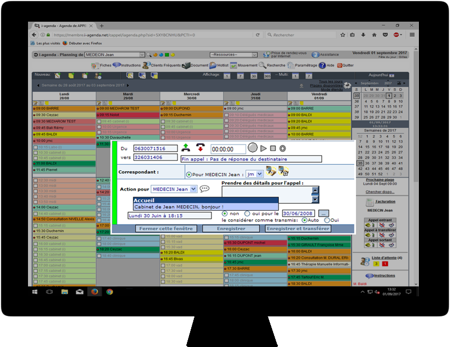450x347 pixels.
Task: Tick the Tuesday 18:40 clinique slot checkbox
Action: click(99, 256)
